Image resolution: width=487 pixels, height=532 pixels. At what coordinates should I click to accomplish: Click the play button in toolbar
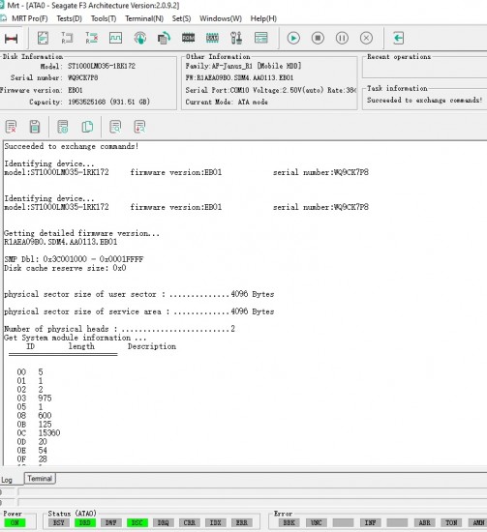293,38
